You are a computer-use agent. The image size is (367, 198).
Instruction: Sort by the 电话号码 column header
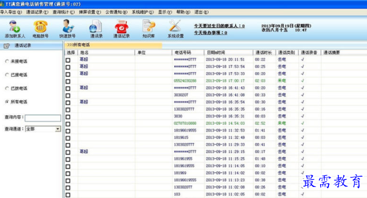[x=189, y=53]
